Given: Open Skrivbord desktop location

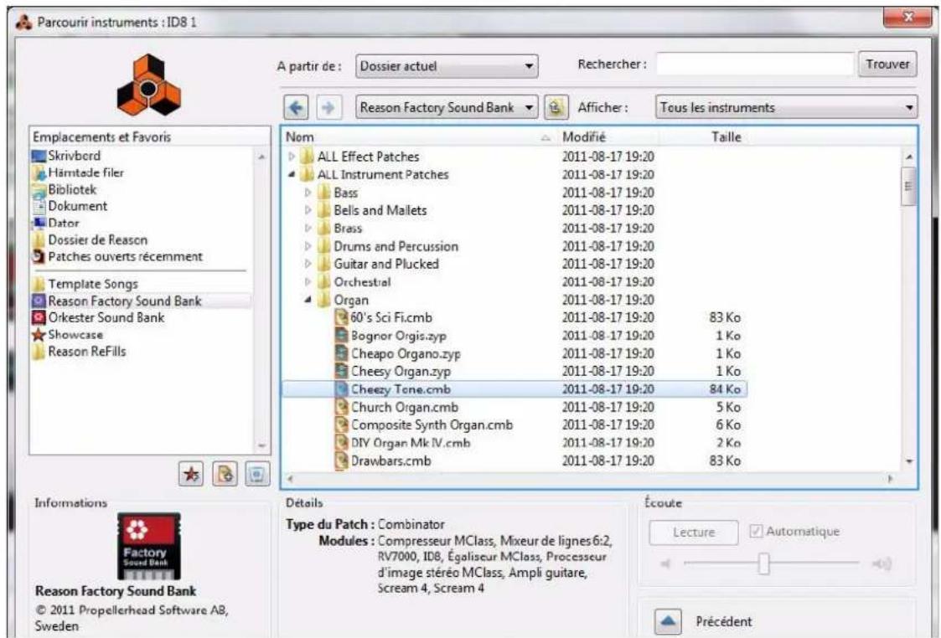Looking at the screenshot, I should click(66, 156).
